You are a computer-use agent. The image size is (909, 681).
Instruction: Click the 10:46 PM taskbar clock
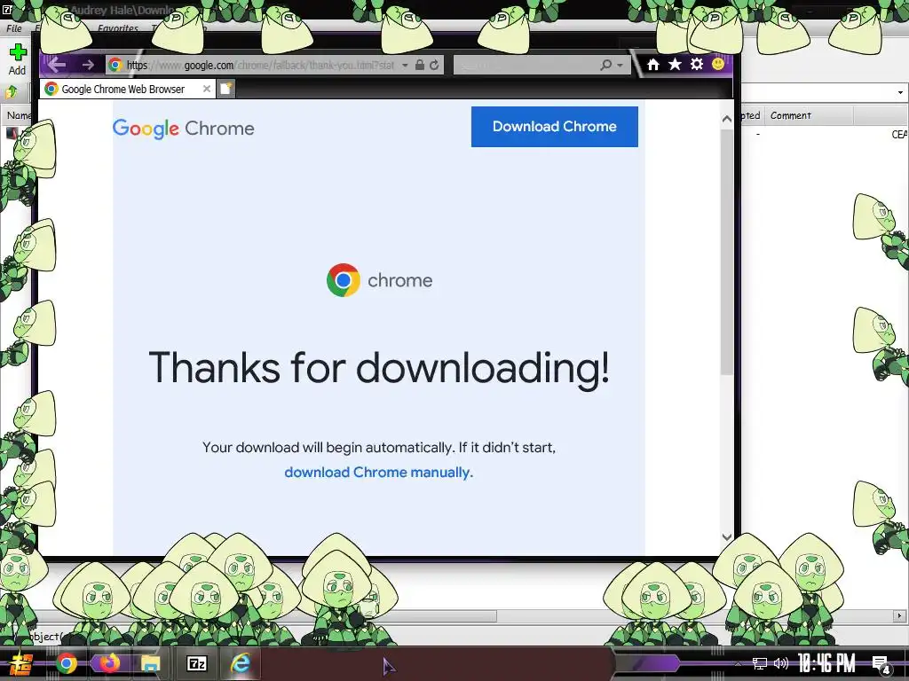(x=826, y=663)
